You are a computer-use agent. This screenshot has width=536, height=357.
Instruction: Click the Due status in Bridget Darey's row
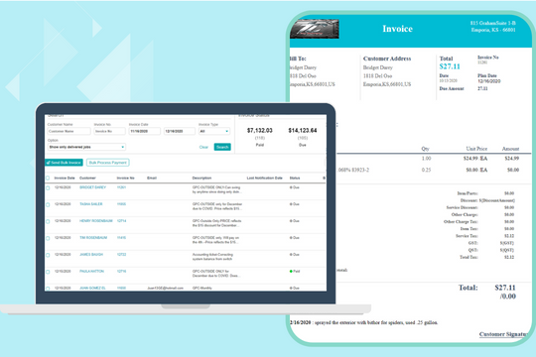coord(295,187)
